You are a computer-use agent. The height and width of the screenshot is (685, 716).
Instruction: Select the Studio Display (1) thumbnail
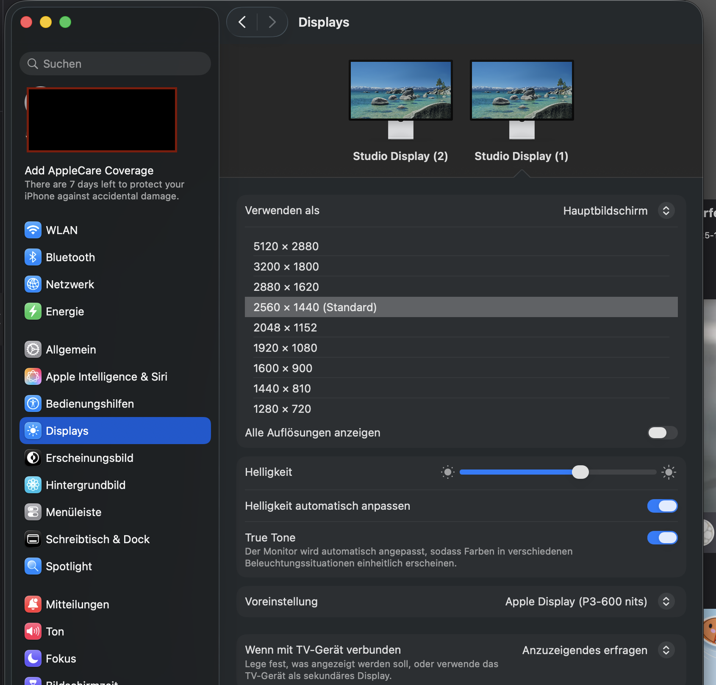(522, 99)
